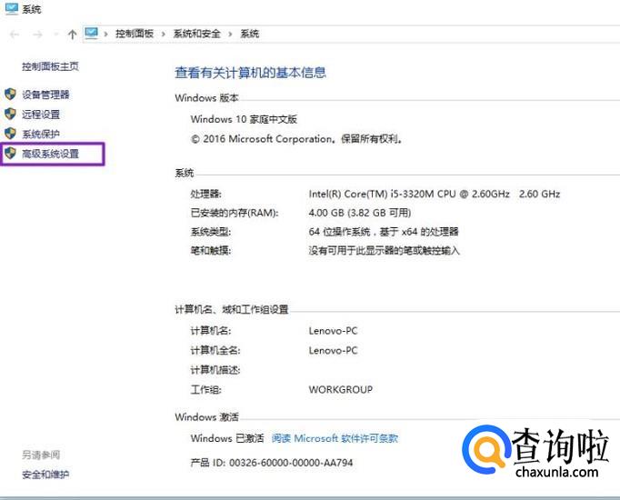Navigate up one level with up arrow
This screenshot has height=500, width=620.
(x=72, y=35)
